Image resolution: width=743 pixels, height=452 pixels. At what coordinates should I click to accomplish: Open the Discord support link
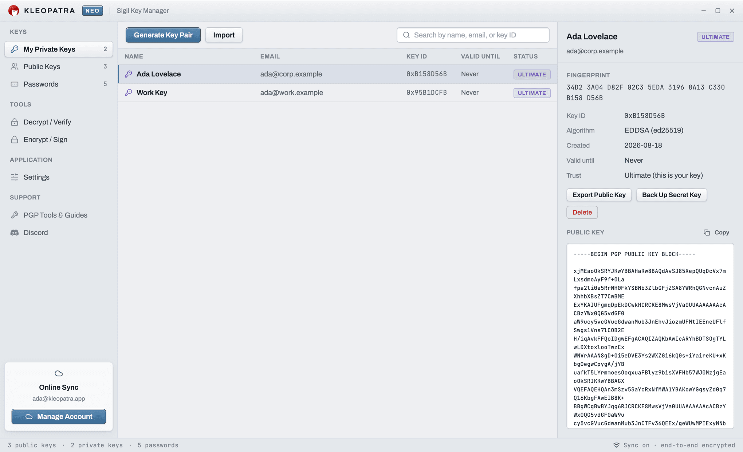(59, 233)
